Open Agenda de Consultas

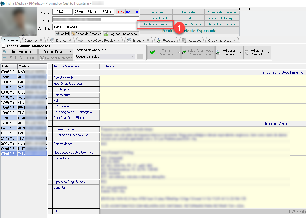222,12
